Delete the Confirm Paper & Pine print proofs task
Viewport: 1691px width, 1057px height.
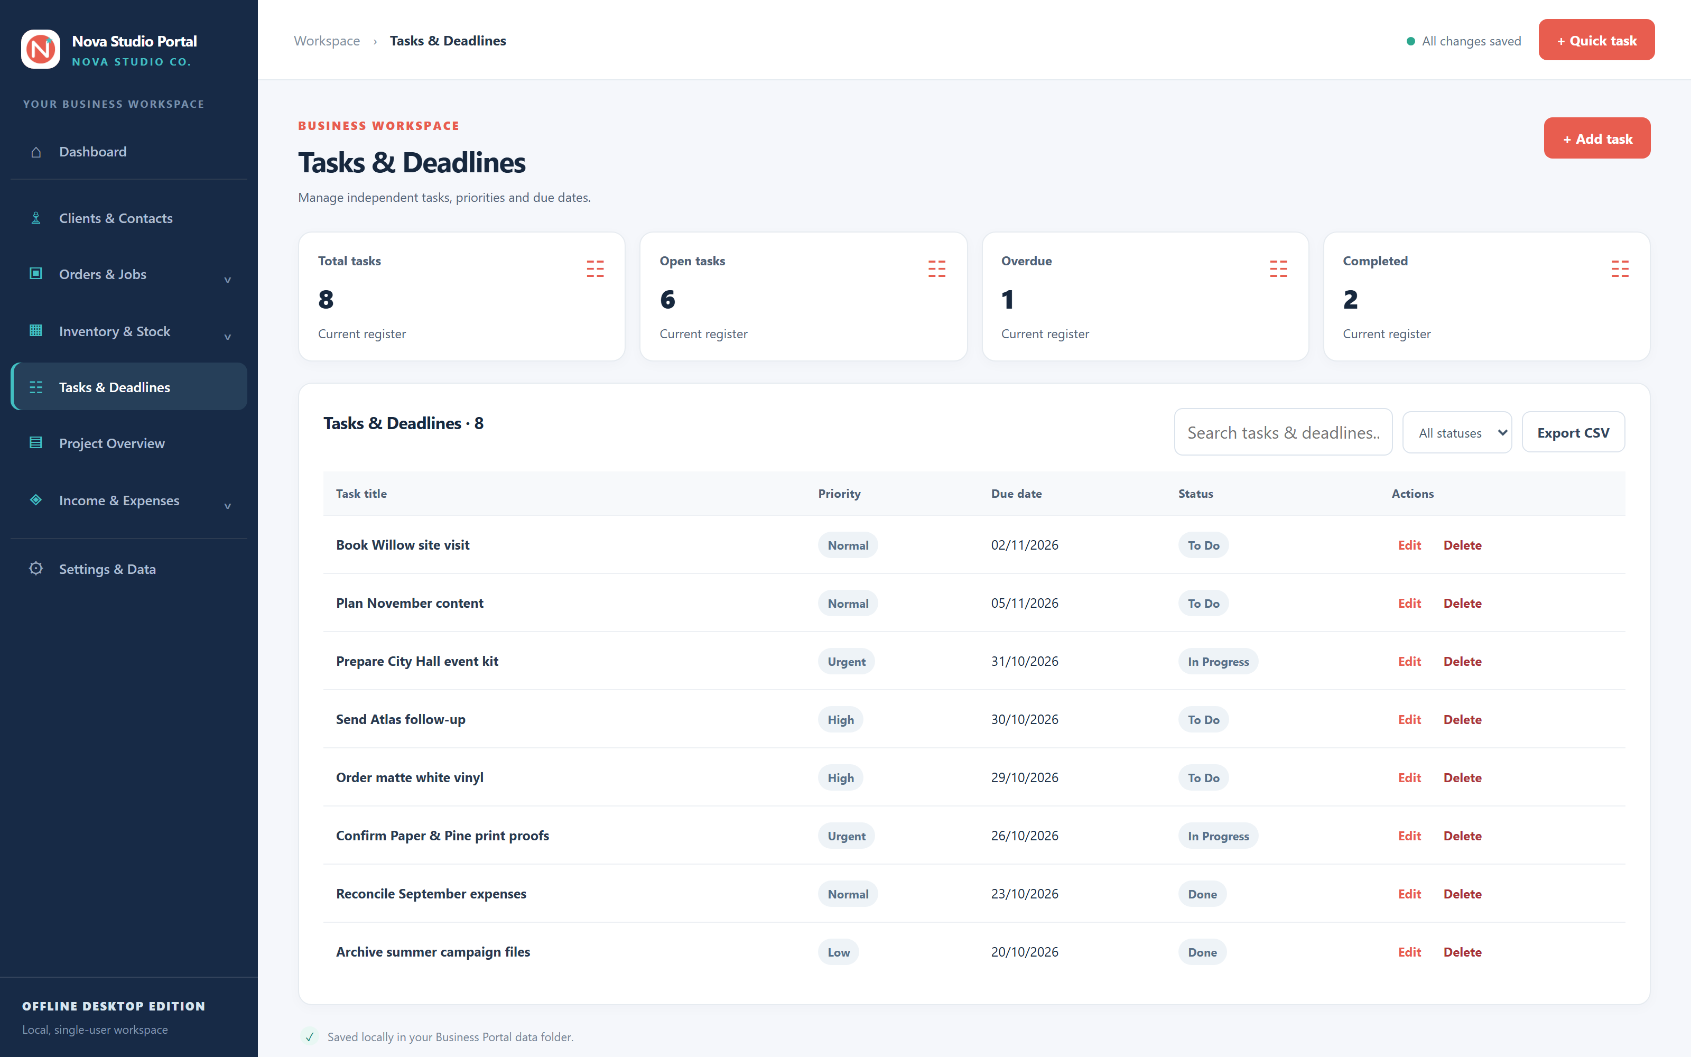(1462, 835)
